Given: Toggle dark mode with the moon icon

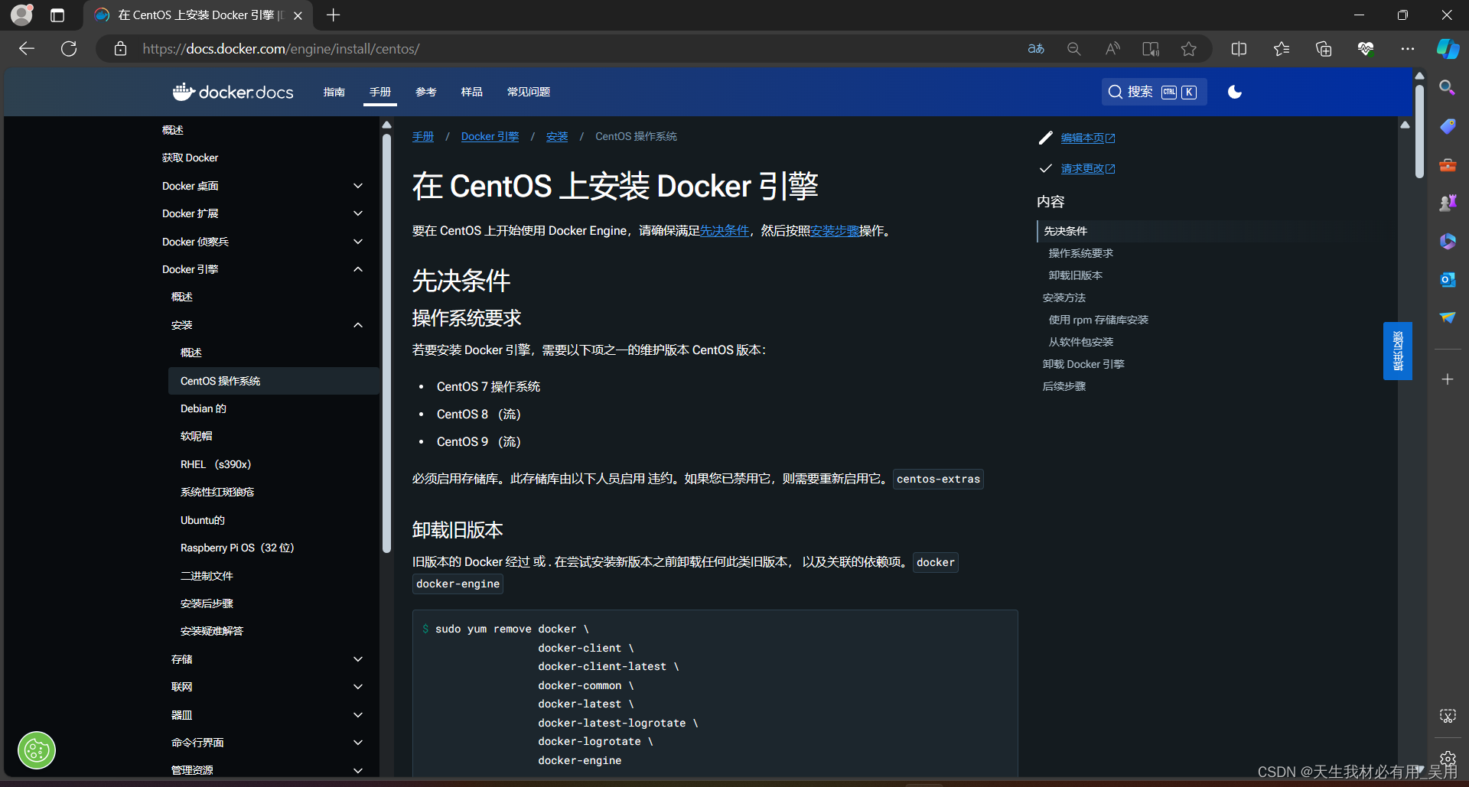Looking at the screenshot, I should [1235, 92].
